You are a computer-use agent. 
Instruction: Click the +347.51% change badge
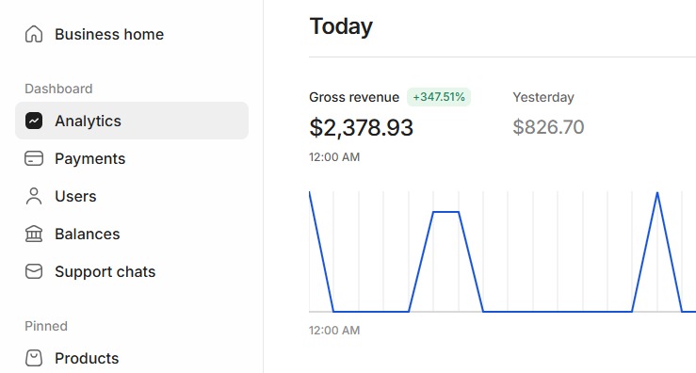(439, 97)
